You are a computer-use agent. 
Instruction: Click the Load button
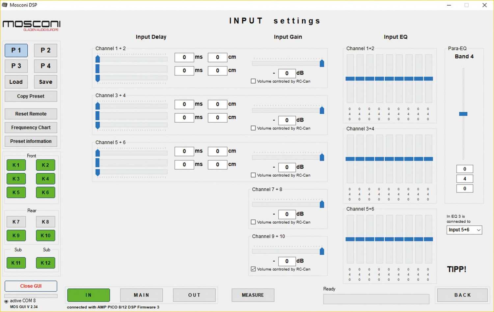click(x=16, y=82)
